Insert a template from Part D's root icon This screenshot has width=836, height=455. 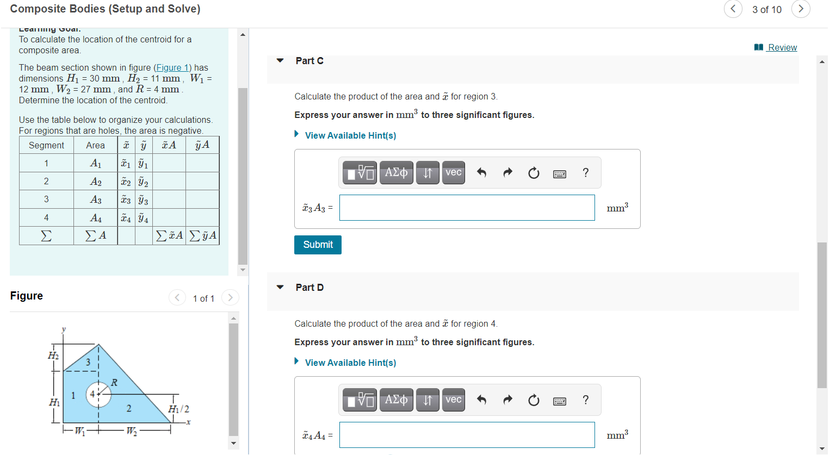(x=360, y=400)
